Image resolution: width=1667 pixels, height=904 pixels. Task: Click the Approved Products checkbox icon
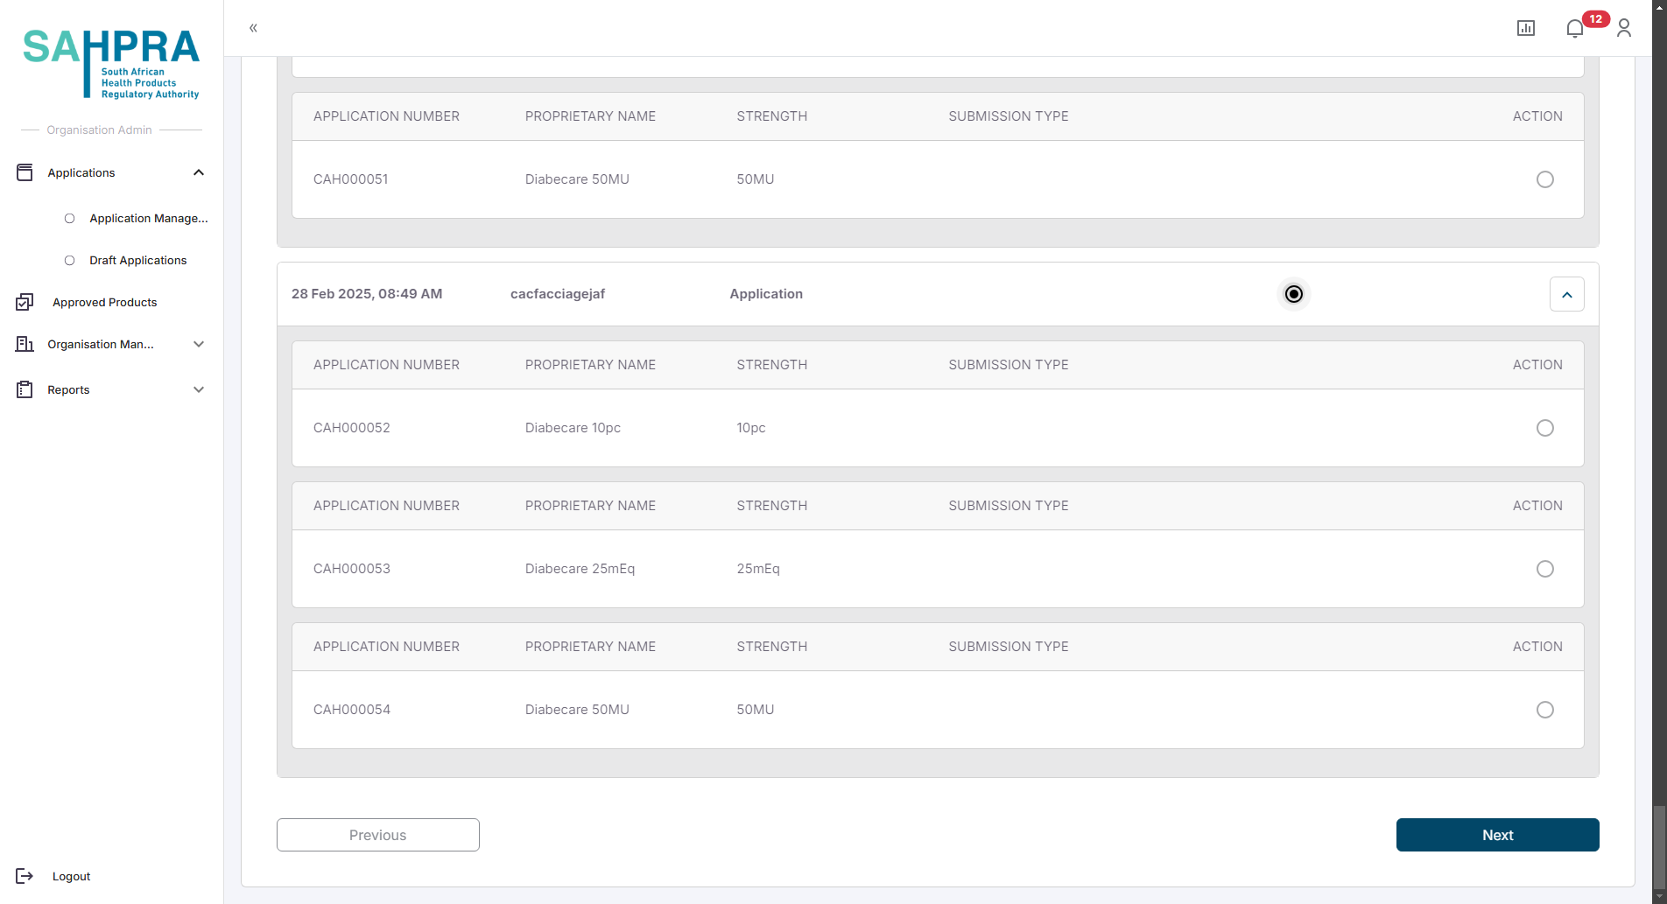pyautogui.click(x=25, y=302)
